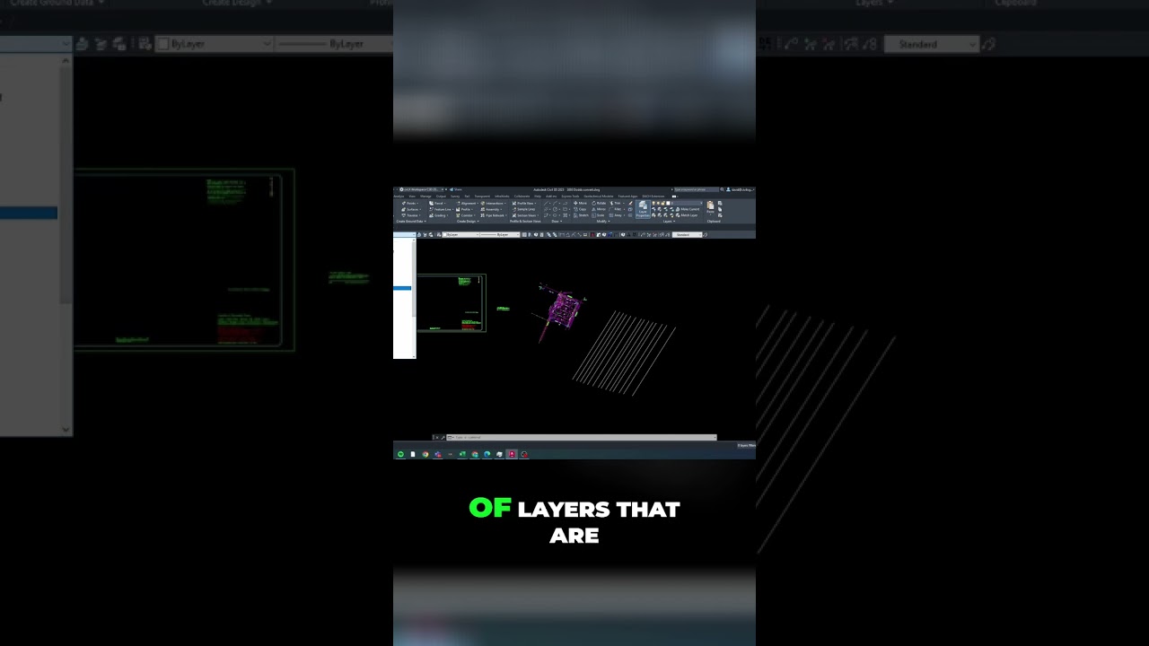The height and width of the screenshot is (646, 1149).
Task: Select the Profile View tool
Action: [x=523, y=204]
